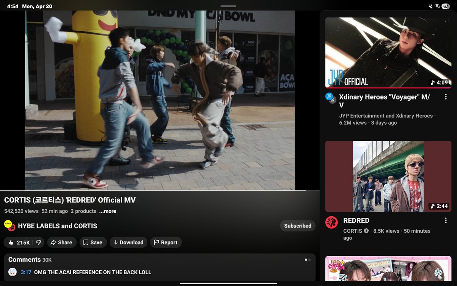457x286 pixels.
Task: Tap the top multitasking handle
Action: pos(228,6)
